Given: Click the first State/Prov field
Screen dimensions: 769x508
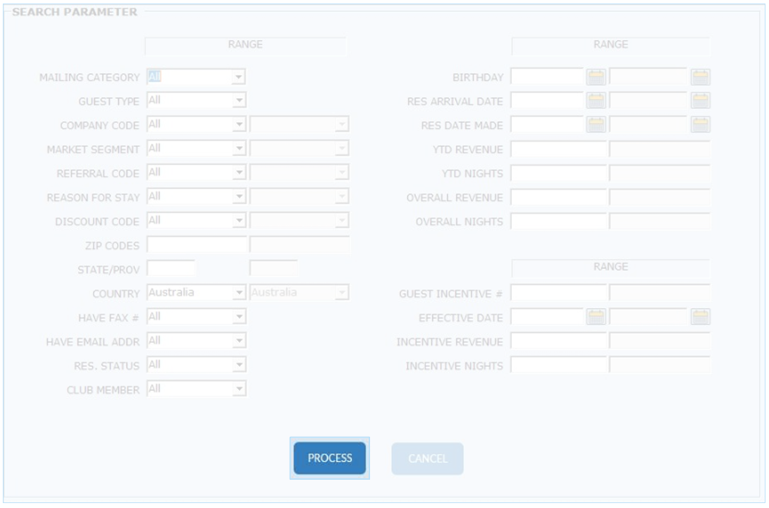Looking at the screenshot, I should tap(171, 269).
